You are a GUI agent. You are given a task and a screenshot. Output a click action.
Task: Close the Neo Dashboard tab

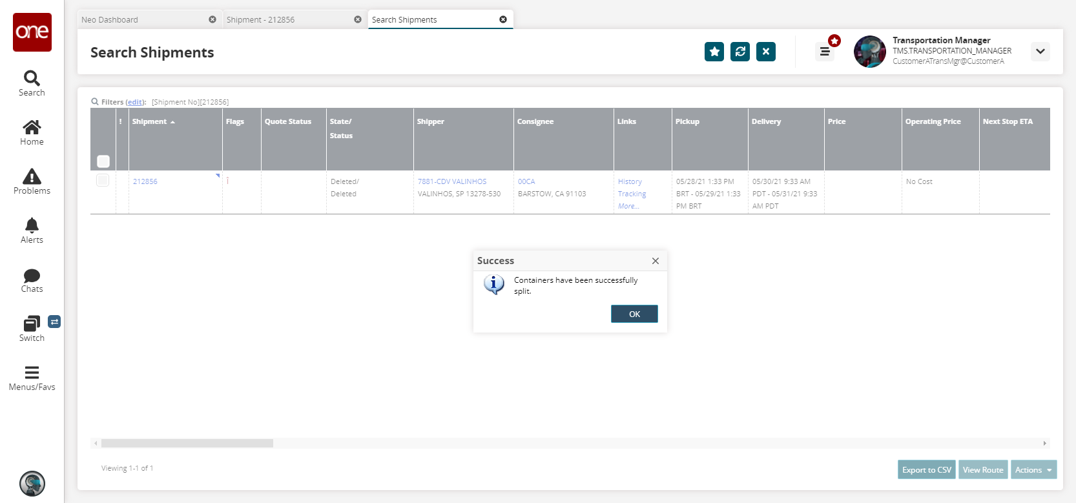(x=212, y=19)
